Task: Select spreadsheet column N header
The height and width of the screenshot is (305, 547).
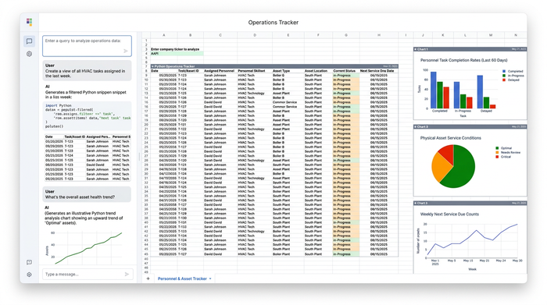Action: pyautogui.click(x=516, y=35)
